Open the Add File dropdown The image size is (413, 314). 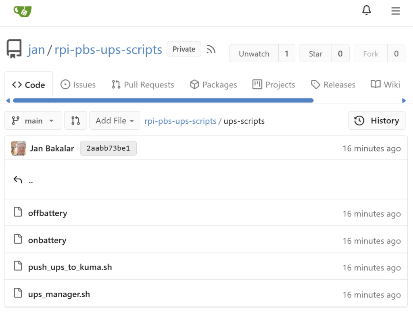point(115,120)
